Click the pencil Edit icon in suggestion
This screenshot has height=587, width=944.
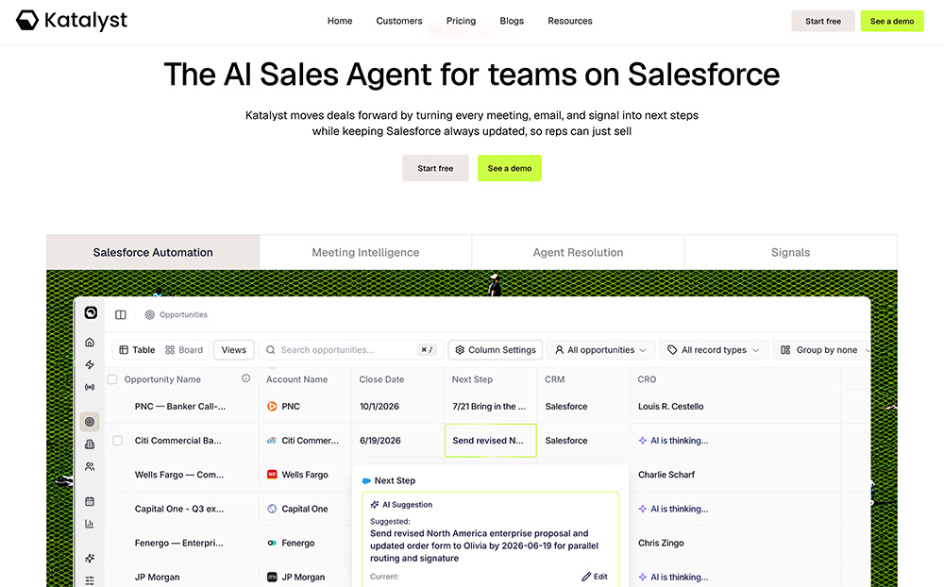tap(586, 577)
